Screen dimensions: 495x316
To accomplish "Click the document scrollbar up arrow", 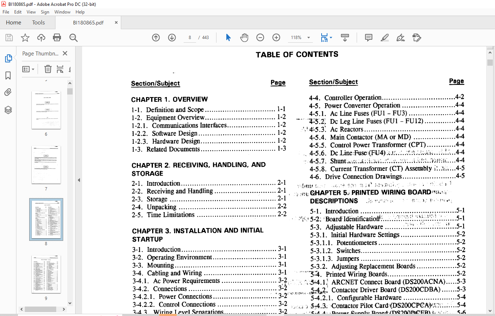I will tap(490, 53).
